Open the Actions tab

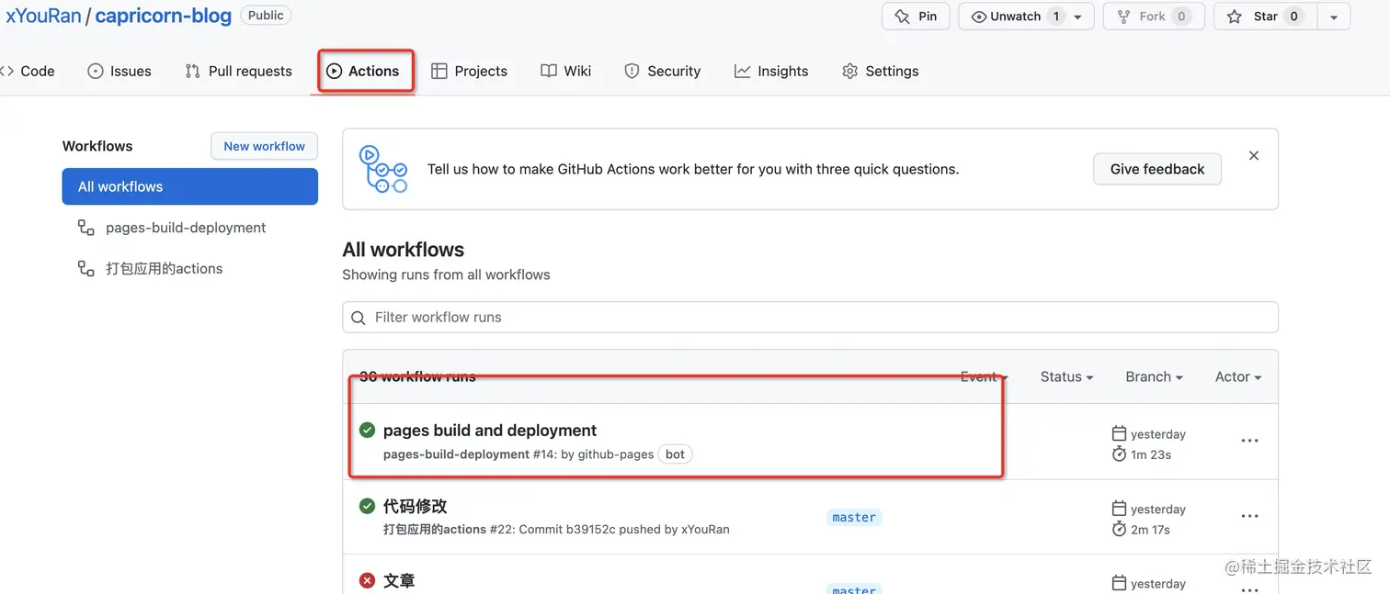tap(363, 71)
